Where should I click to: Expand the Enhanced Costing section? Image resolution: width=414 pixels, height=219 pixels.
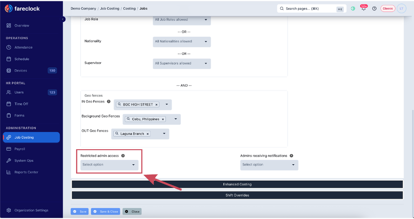[237, 184]
